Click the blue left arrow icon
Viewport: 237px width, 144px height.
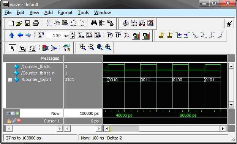pos(20,35)
